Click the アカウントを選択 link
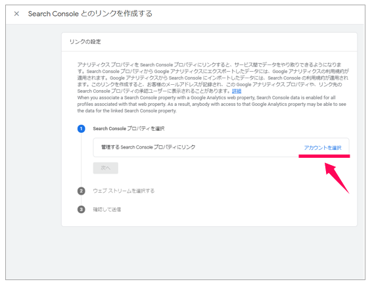 pyautogui.click(x=323, y=148)
